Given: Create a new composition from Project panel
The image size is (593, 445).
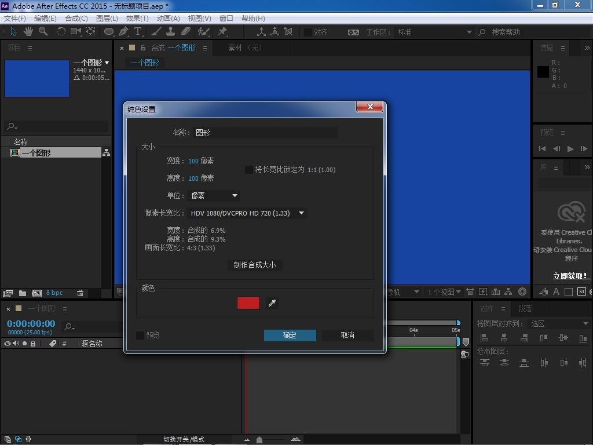Looking at the screenshot, I should coord(36,293).
